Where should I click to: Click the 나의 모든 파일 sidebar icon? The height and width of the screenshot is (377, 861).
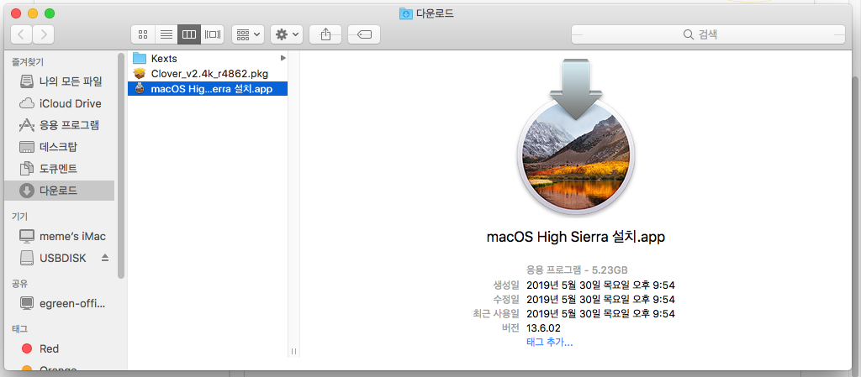26,82
